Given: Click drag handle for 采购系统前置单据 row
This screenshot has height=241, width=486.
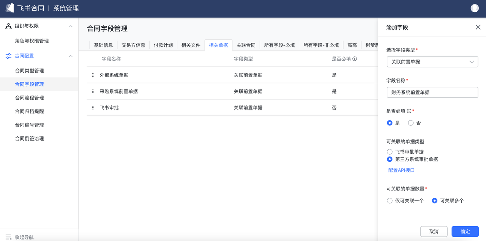Looking at the screenshot, I should [93, 91].
